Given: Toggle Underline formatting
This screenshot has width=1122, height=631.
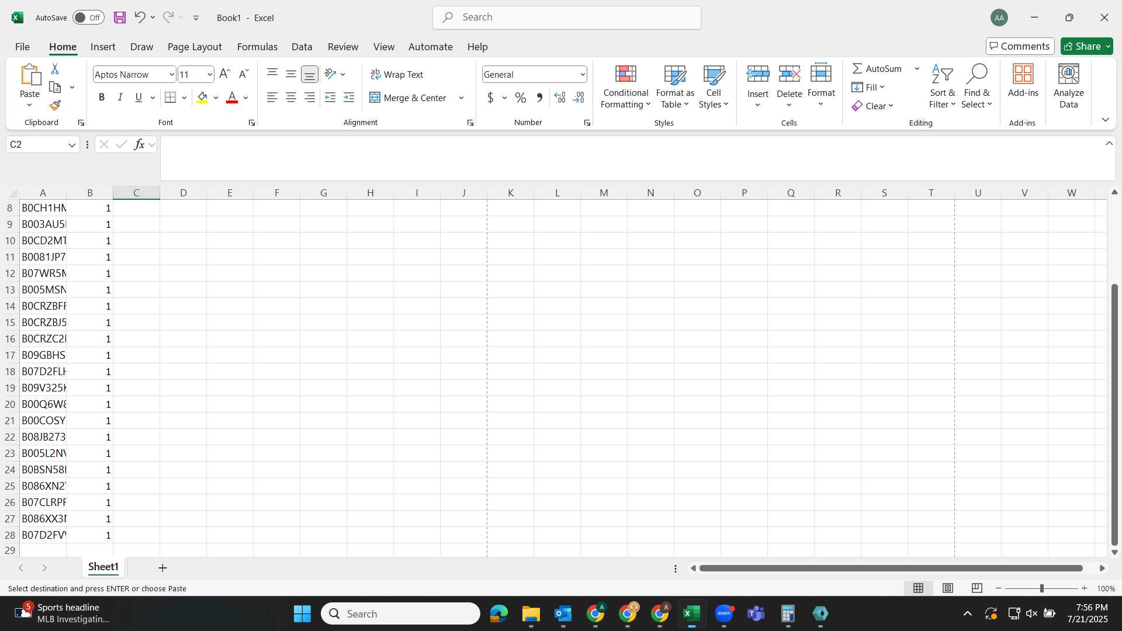Looking at the screenshot, I should pyautogui.click(x=138, y=98).
